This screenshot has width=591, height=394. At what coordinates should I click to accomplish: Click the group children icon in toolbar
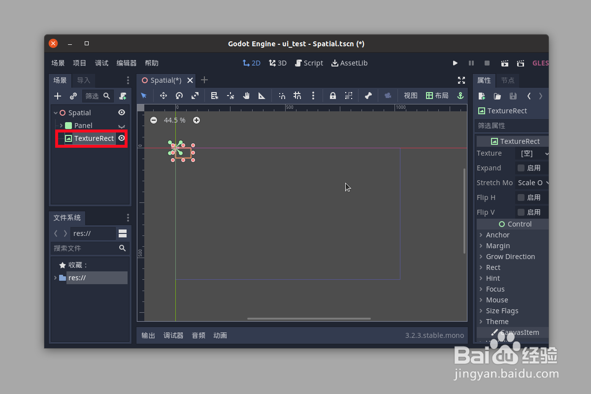pyautogui.click(x=349, y=96)
